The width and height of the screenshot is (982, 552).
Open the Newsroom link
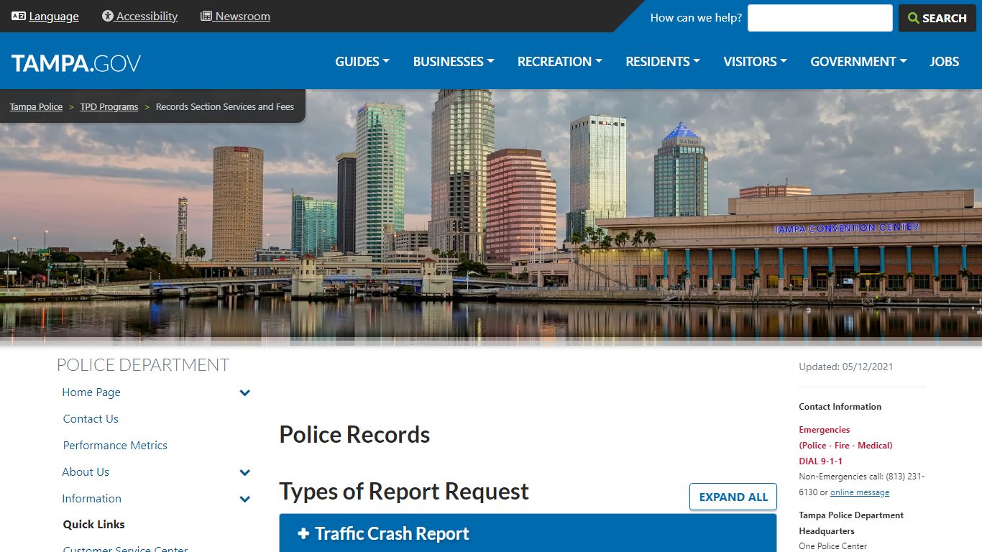click(243, 16)
